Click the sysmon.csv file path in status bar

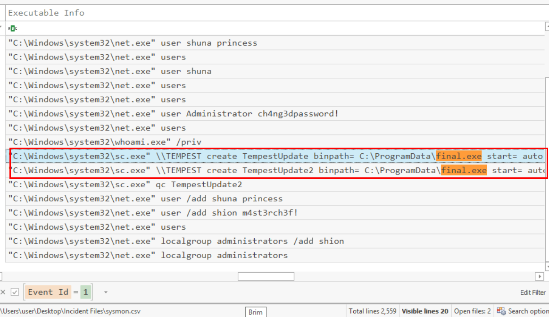70,311
